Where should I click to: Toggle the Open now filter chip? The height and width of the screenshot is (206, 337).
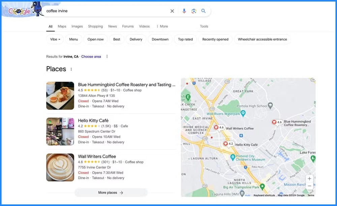pos(95,39)
